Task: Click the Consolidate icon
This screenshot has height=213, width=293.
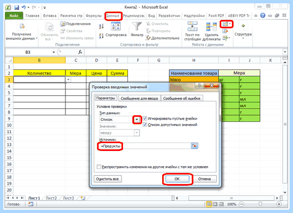Action: [225, 31]
